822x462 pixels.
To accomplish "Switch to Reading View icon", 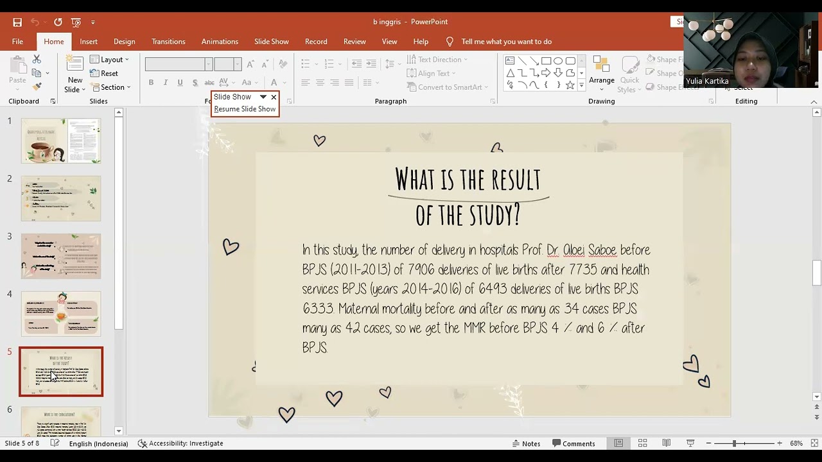I will tap(667, 443).
